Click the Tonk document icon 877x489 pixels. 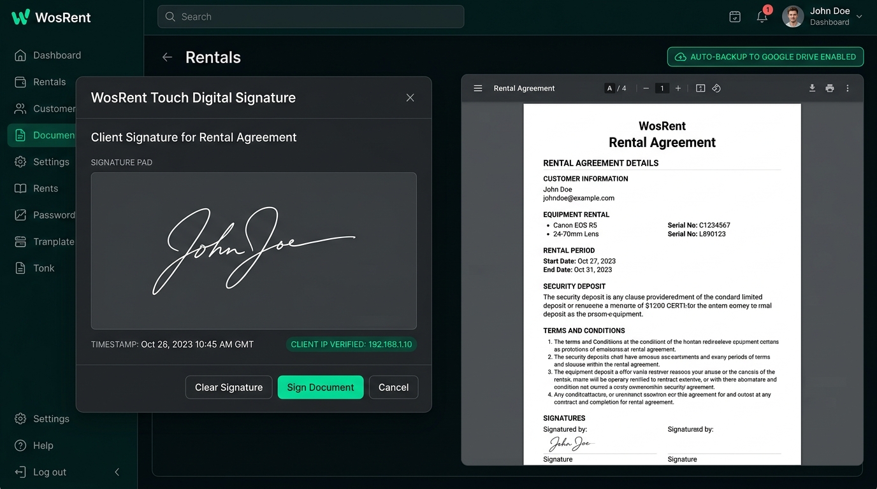click(x=20, y=268)
